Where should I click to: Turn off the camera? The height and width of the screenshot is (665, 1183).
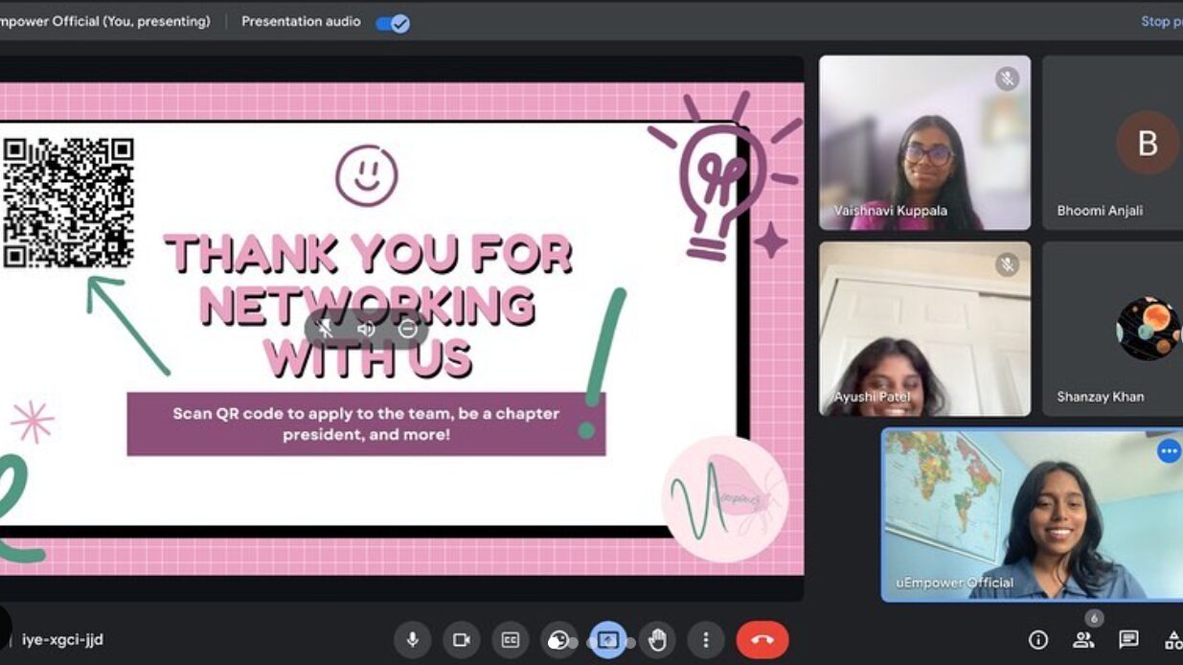[x=462, y=640]
